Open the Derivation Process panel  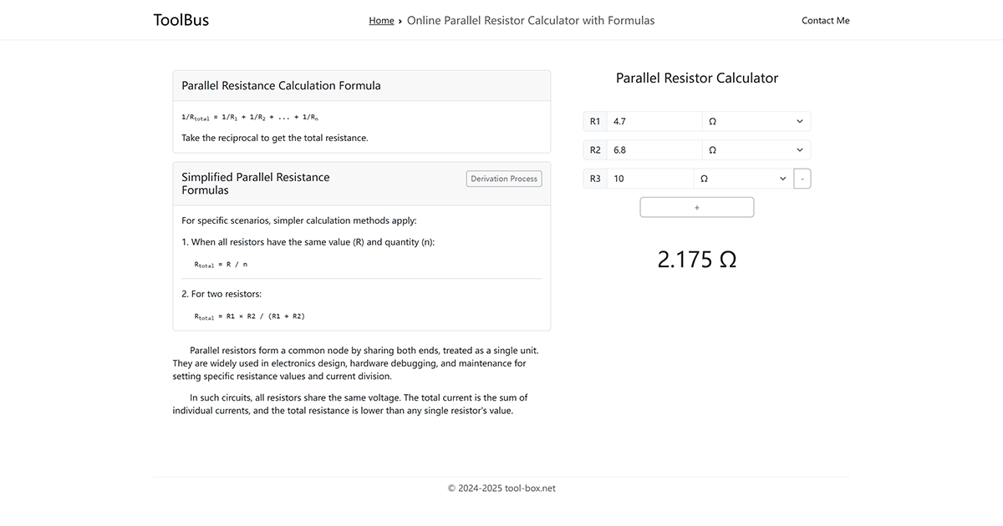click(503, 178)
